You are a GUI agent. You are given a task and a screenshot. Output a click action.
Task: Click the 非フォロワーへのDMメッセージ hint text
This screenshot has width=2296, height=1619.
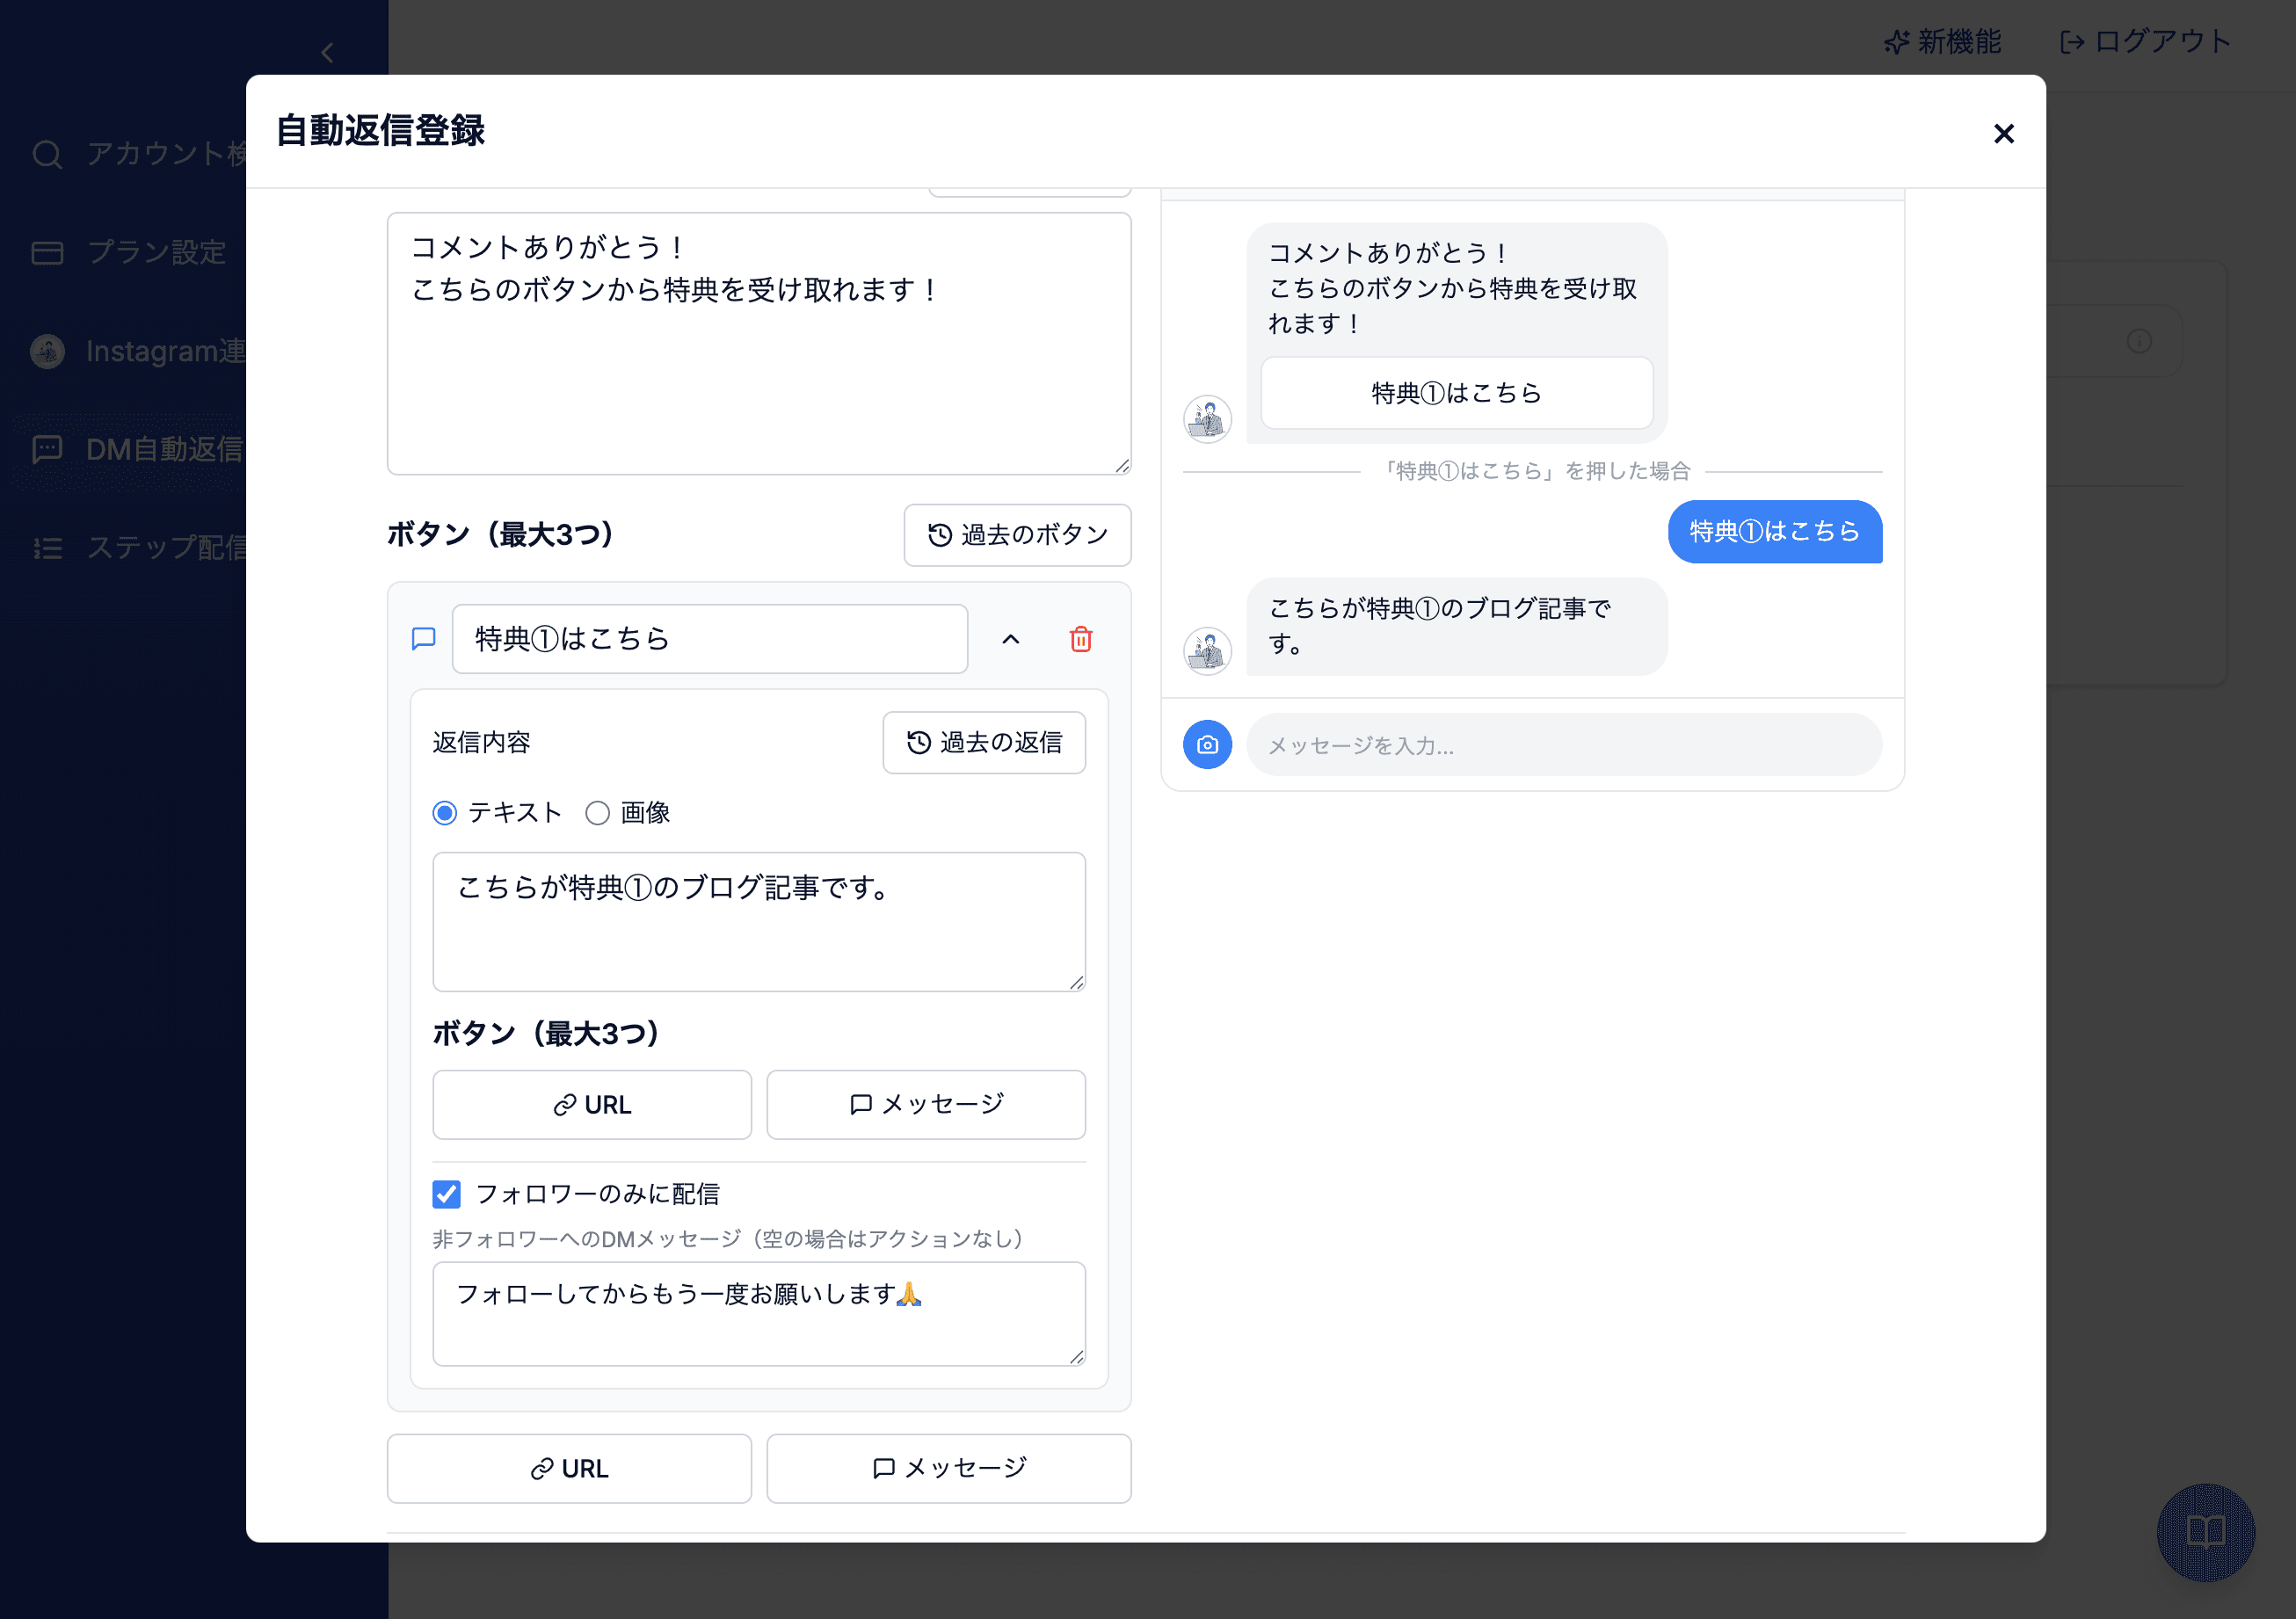pos(731,1240)
